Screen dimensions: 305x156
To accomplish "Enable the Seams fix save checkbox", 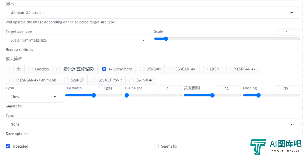I will click(156, 146).
